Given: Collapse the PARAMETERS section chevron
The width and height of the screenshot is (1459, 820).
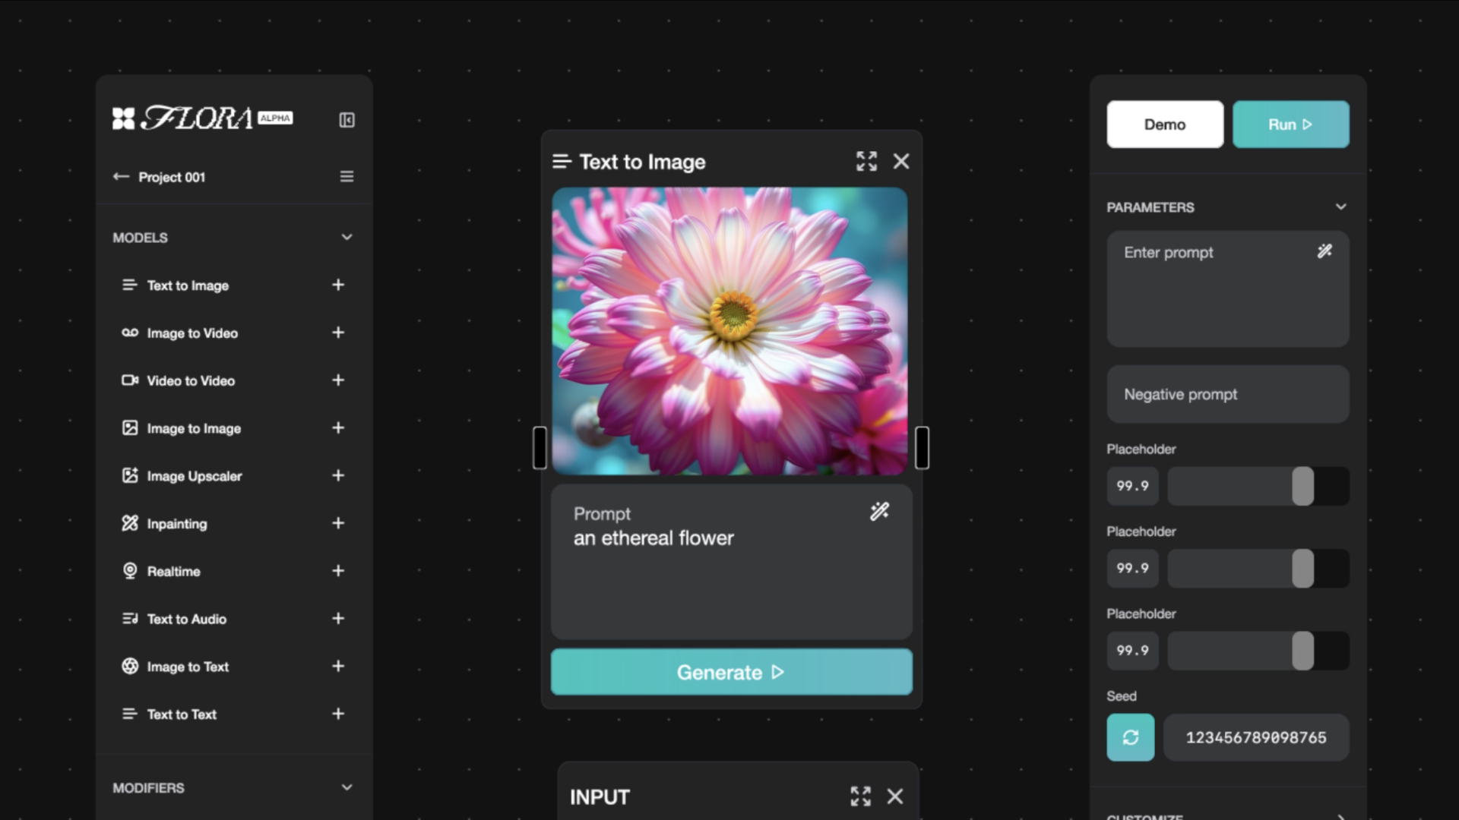Looking at the screenshot, I should (x=1340, y=207).
